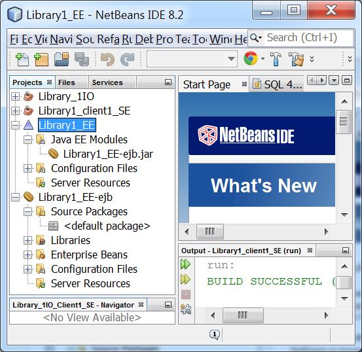The height and width of the screenshot is (352, 362).
Task: Maximize the editor window
Action: click(347, 80)
